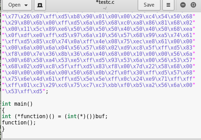Click the line beginning "\xff\xd5\x85
Viewport: 201px width, 140px height.
[99, 42]
